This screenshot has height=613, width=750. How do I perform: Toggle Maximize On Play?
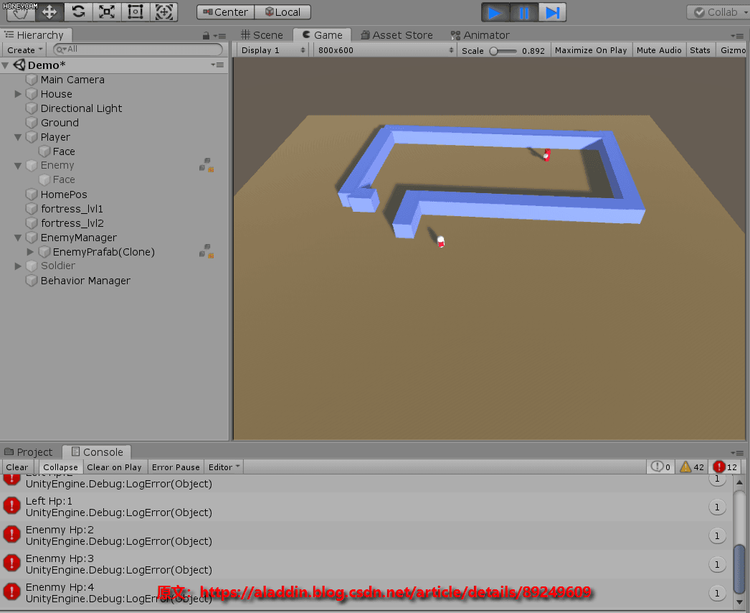[591, 50]
